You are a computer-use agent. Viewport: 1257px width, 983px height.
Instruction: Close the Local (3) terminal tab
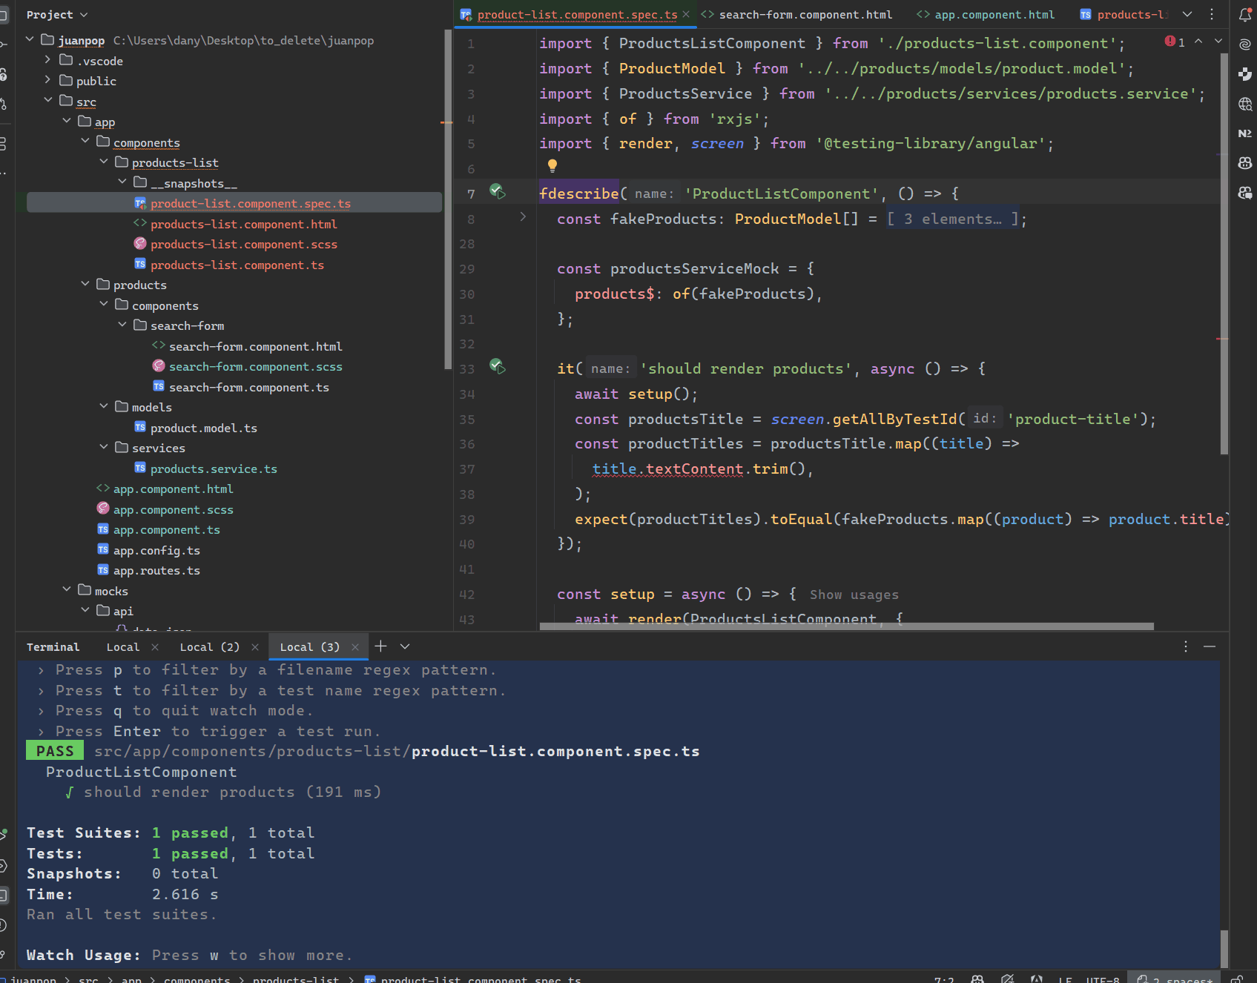355,647
